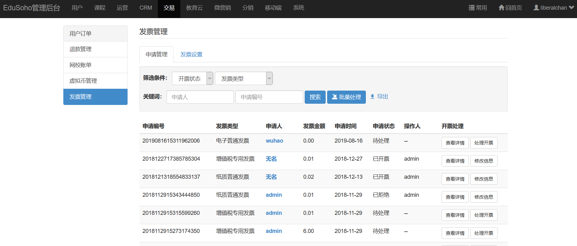
Task: Click the 导出 export download link
Action: 379,97
